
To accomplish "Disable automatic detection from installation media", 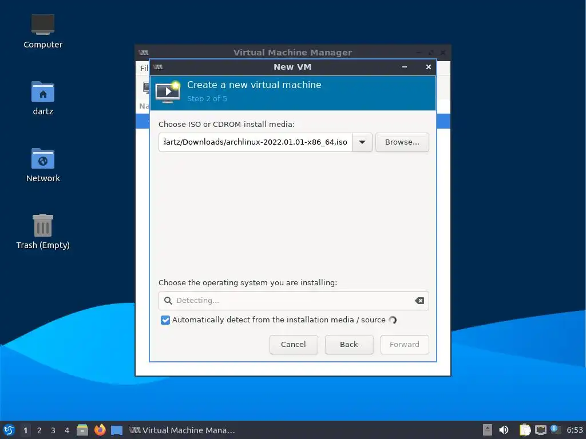I will (165, 320).
